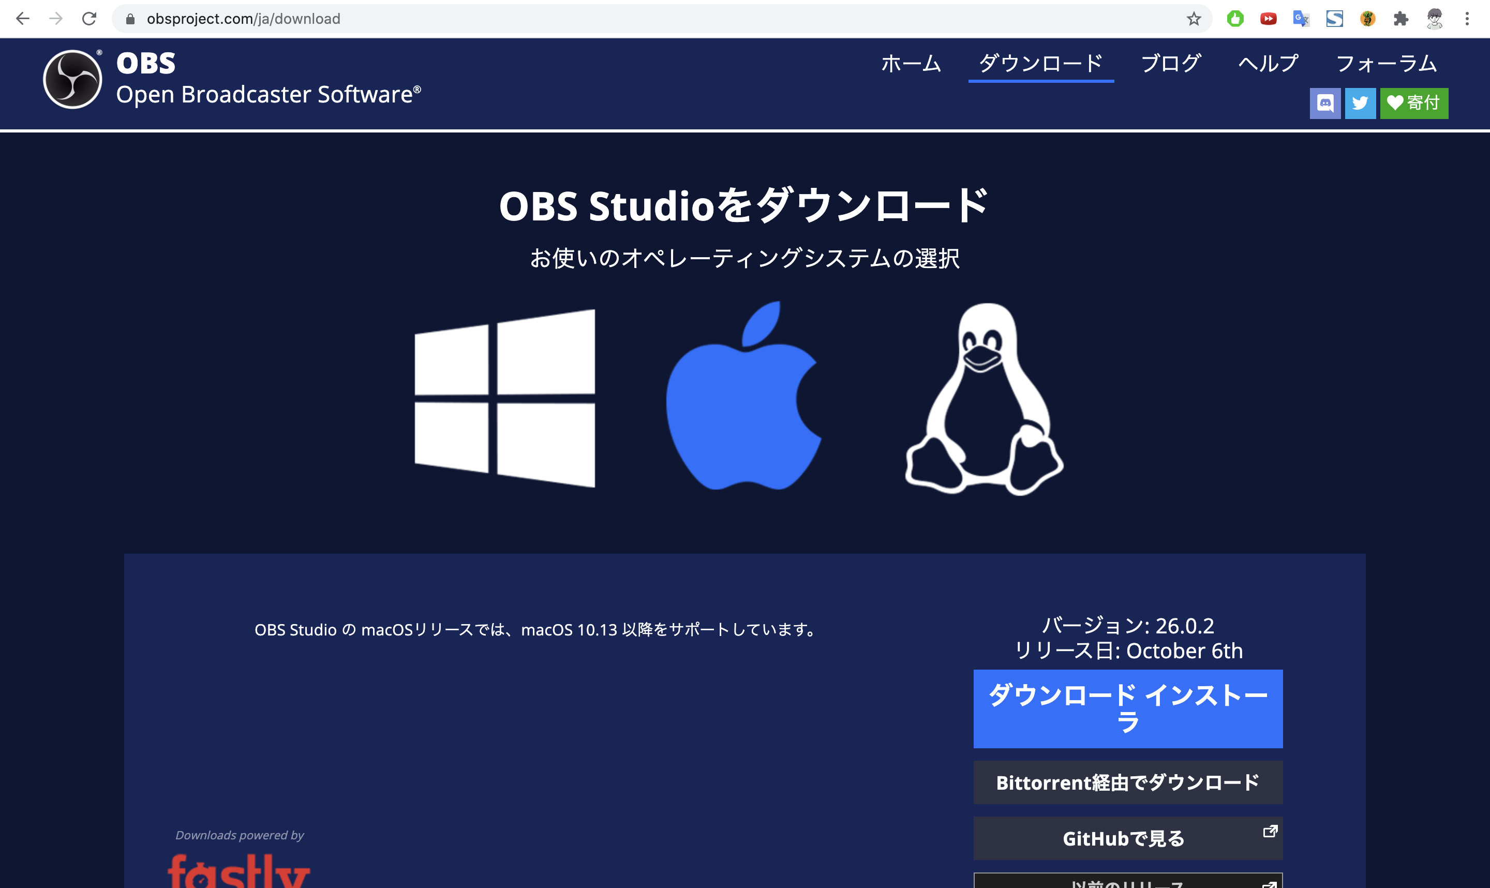Click the OBS logo in header
Viewport: 1490px width, 888px height.
72,79
